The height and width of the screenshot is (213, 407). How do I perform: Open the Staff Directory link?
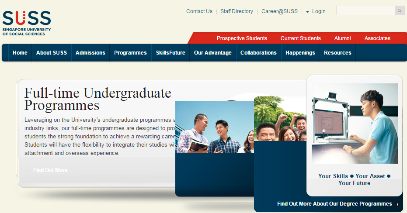237,11
